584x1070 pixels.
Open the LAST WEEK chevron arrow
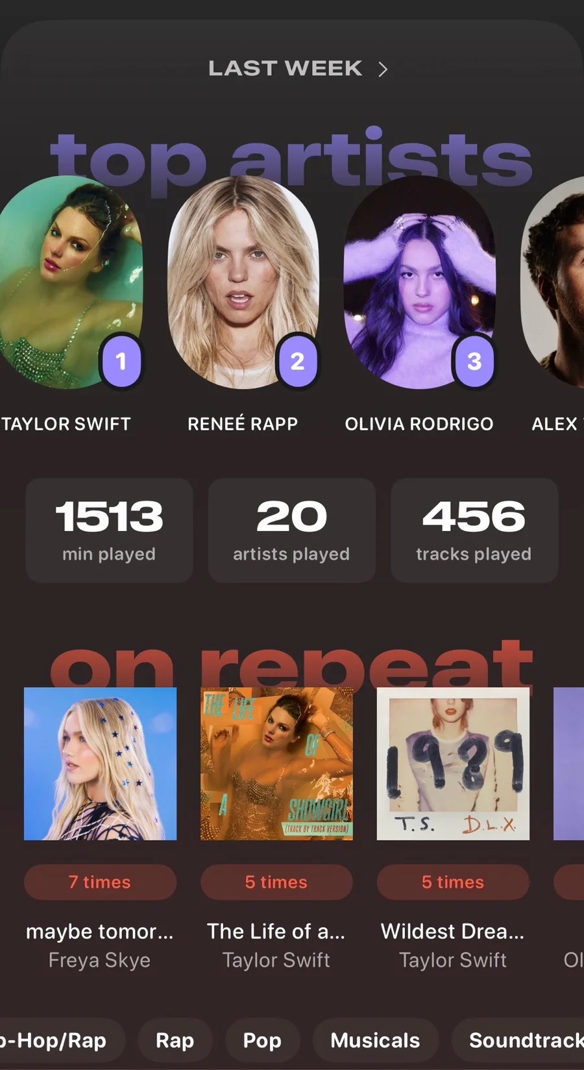click(x=383, y=69)
